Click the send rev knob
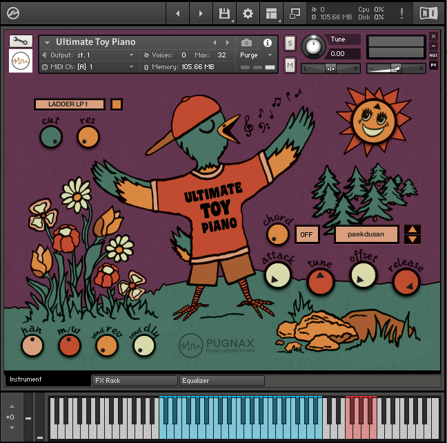 (107, 346)
